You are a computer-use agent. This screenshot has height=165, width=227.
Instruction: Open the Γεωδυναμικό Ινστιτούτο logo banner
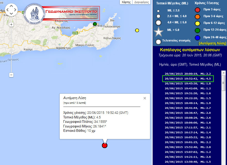point(62,12)
